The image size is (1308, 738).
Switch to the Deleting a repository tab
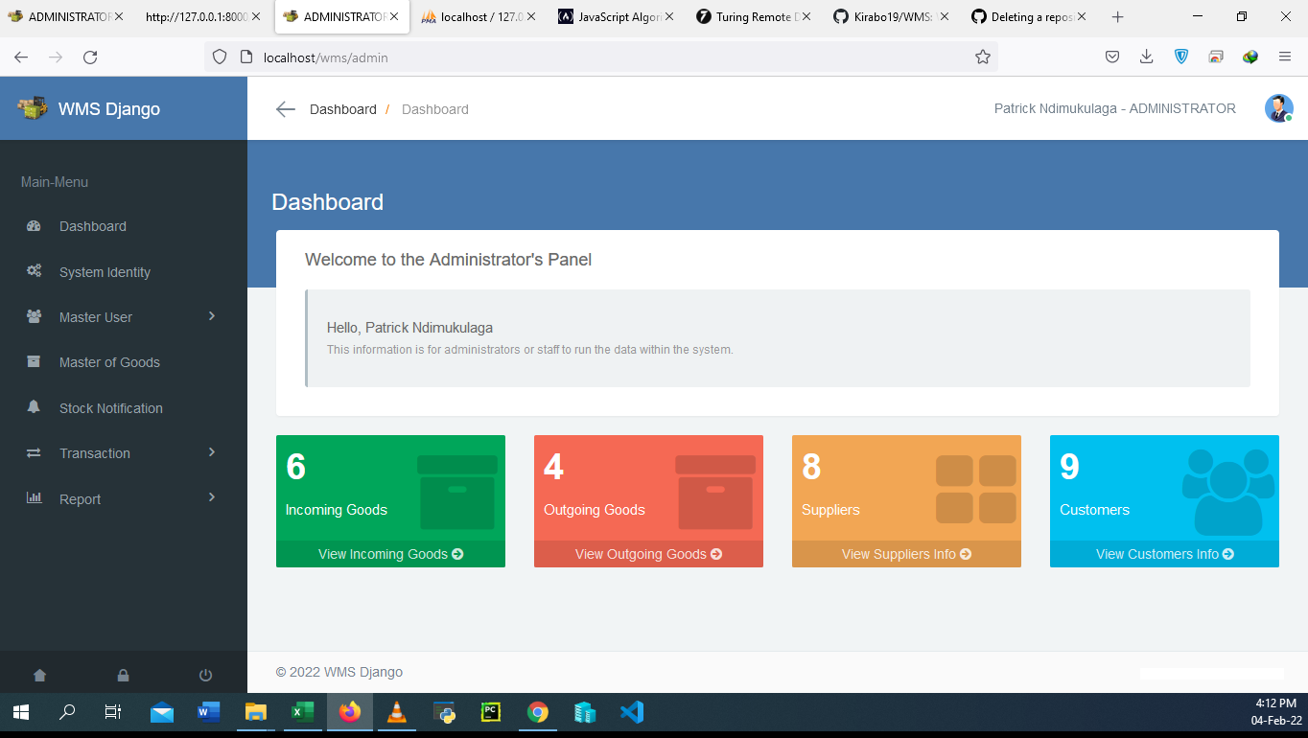point(1029,17)
